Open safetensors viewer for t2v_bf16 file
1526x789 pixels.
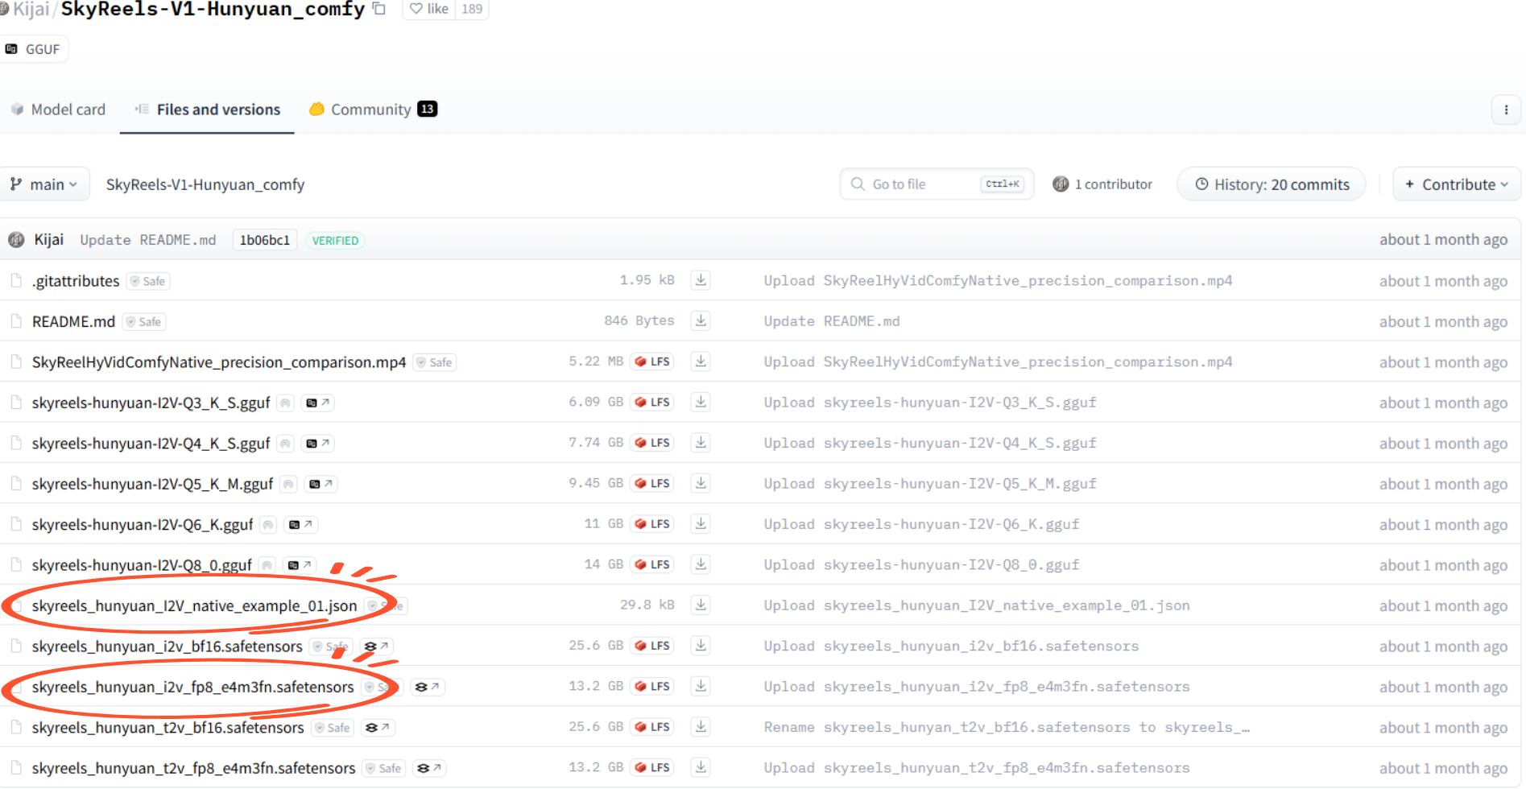[x=378, y=728]
